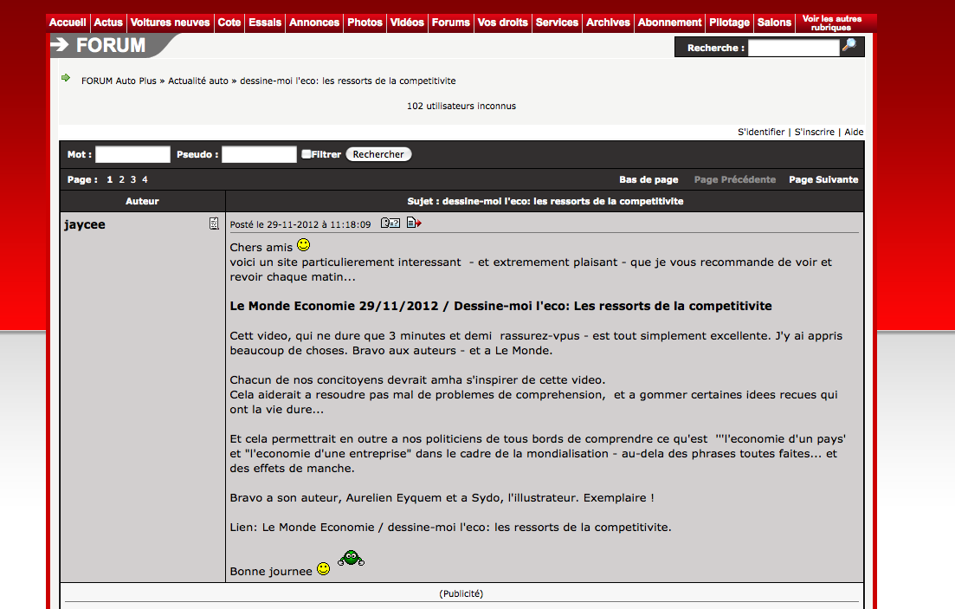The image size is (955, 609).
Task: Go to page 3 of the thread
Action: point(133,179)
